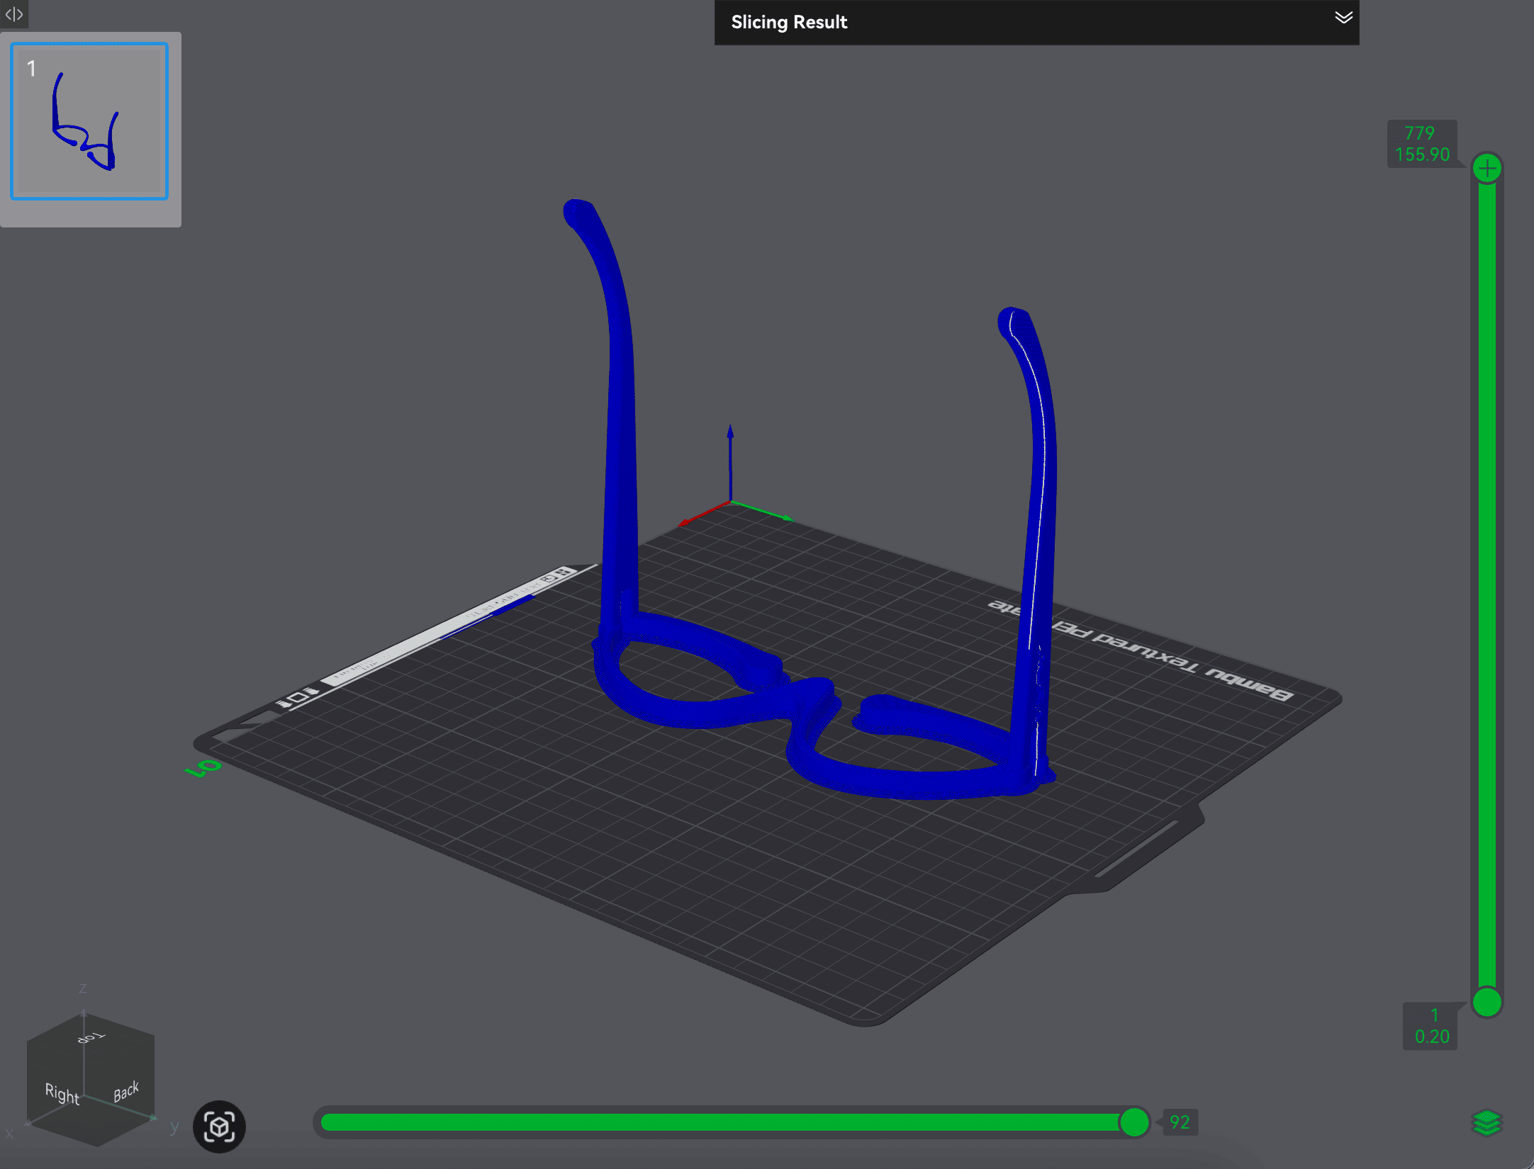The height and width of the screenshot is (1169, 1534).
Task: Click the middle of the vertical layer track
Action: click(x=1487, y=584)
